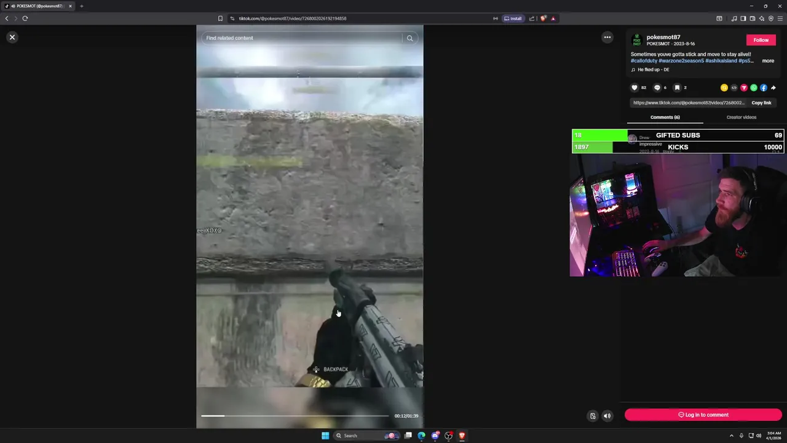Open the #ashikaisland hashtag
The image size is (787, 443).
coord(721,61)
